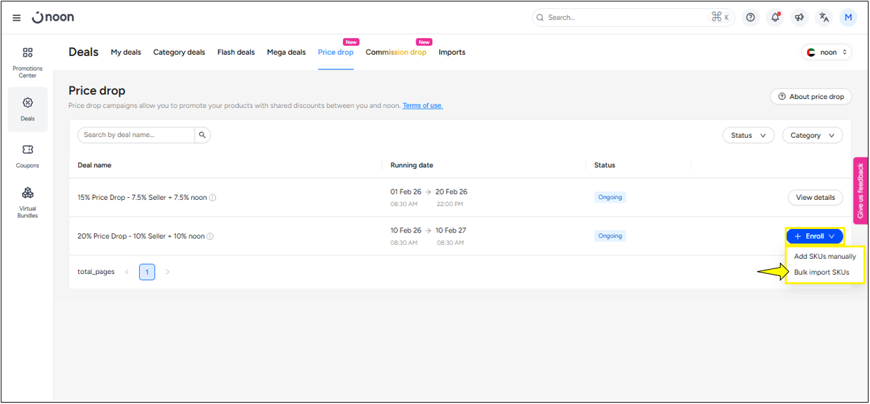The image size is (870, 404).
Task: Choose Add SKUs manually option
Action: [x=824, y=257]
